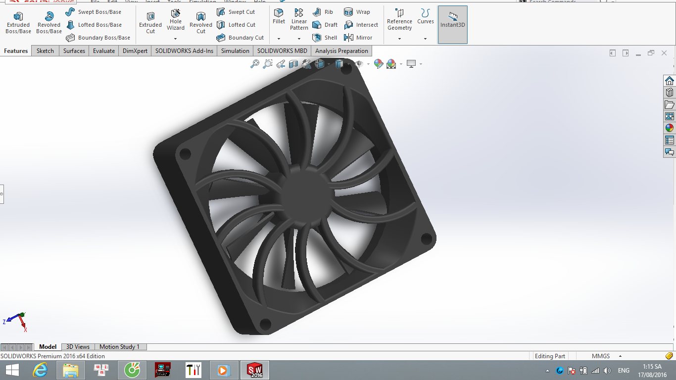Select the Linear Pattern tool

[x=299, y=20]
